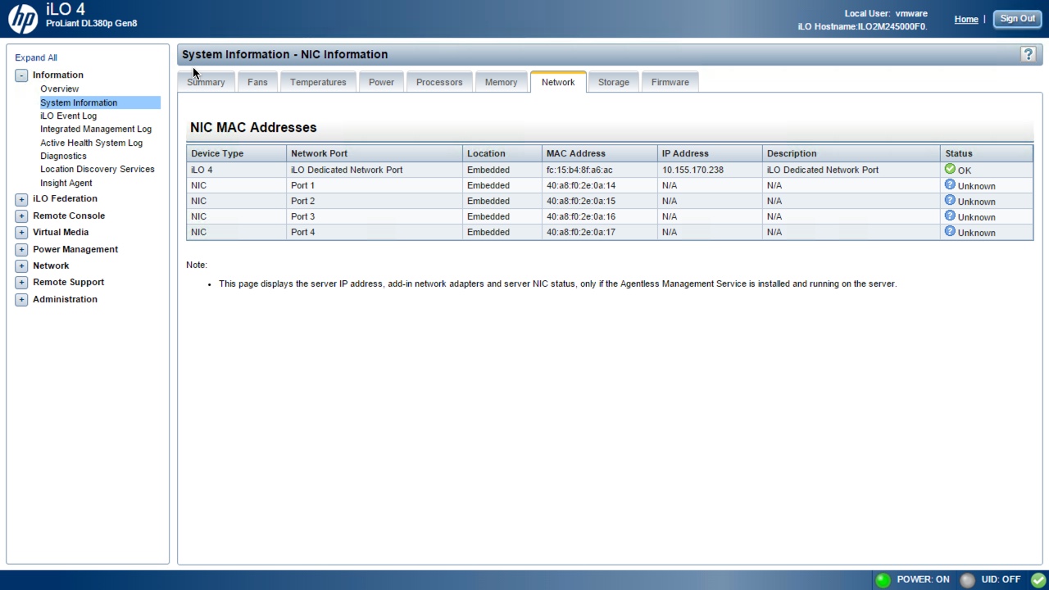
Task: Click the green POWER ON indicator
Action: (883, 580)
